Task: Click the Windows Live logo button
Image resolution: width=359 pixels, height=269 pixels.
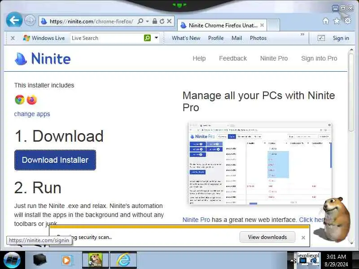Action: tap(44, 38)
